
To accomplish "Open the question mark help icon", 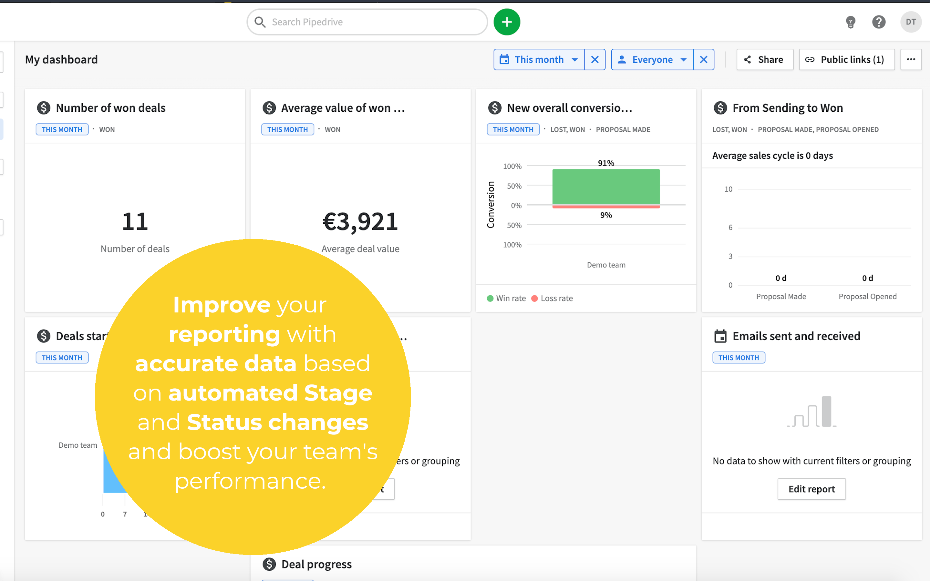I will pos(879,22).
